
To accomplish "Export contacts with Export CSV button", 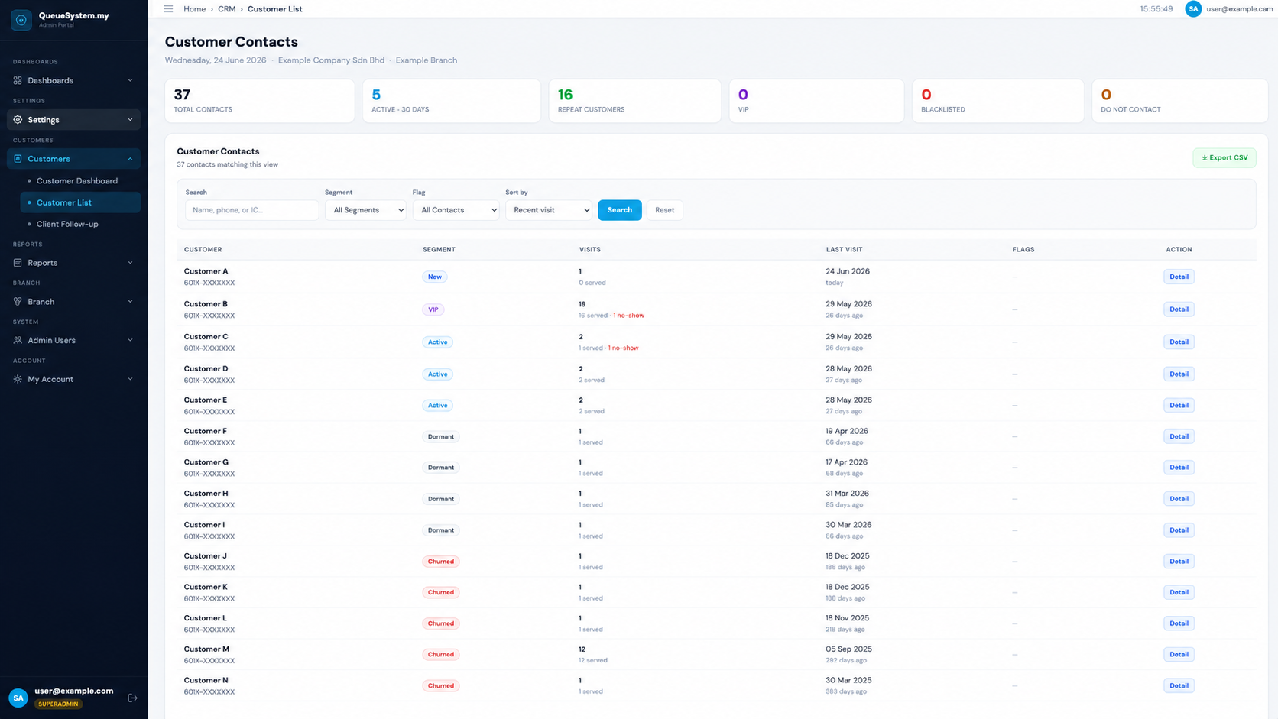I will coord(1224,158).
